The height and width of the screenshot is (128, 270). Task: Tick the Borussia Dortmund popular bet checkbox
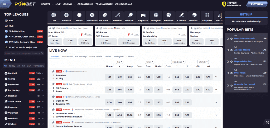pos(228,85)
